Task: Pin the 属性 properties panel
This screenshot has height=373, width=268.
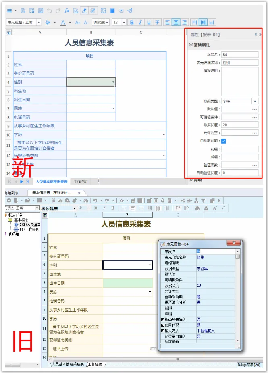Action: coord(256,35)
